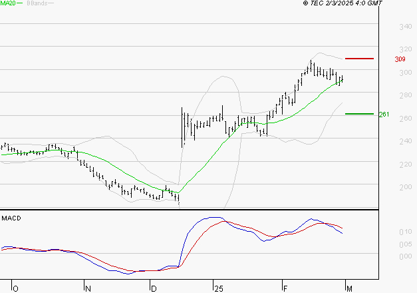
Task: Select the green support line marker
Action: click(x=359, y=114)
